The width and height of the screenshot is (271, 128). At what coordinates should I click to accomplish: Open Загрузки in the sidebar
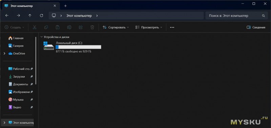[x=17, y=77]
